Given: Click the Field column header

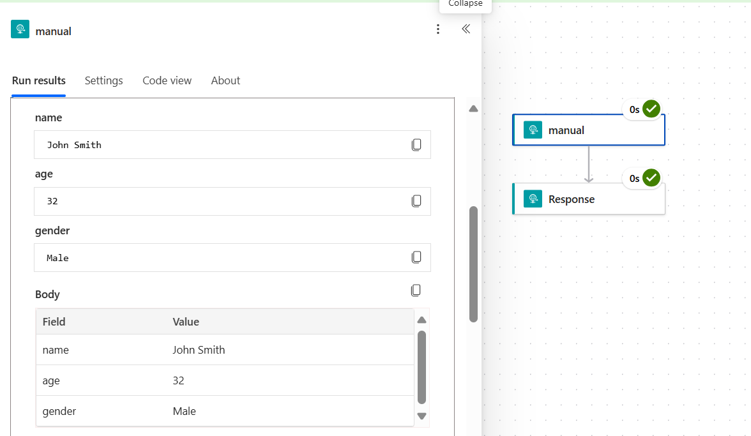Looking at the screenshot, I should 54,322.
